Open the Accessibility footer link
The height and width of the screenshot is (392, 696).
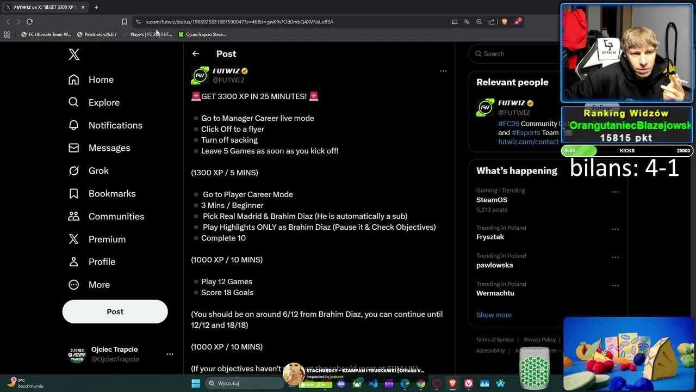click(x=490, y=351)
